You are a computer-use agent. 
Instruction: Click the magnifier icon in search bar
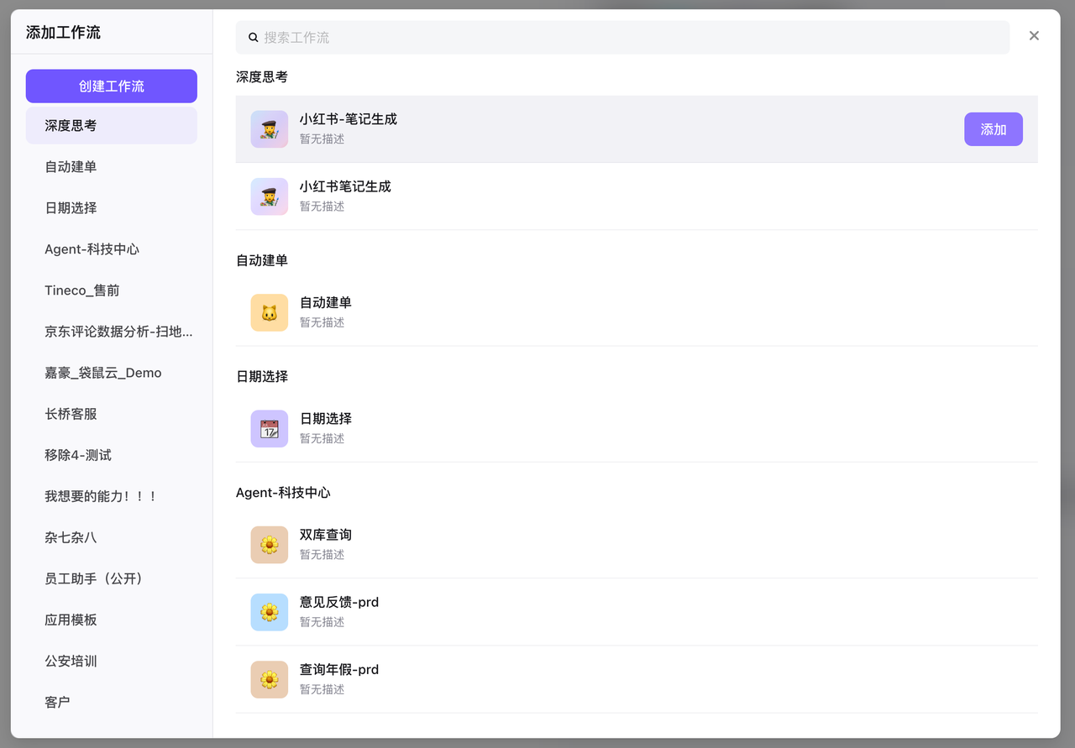pyautogui.click(x=254, y=38)
